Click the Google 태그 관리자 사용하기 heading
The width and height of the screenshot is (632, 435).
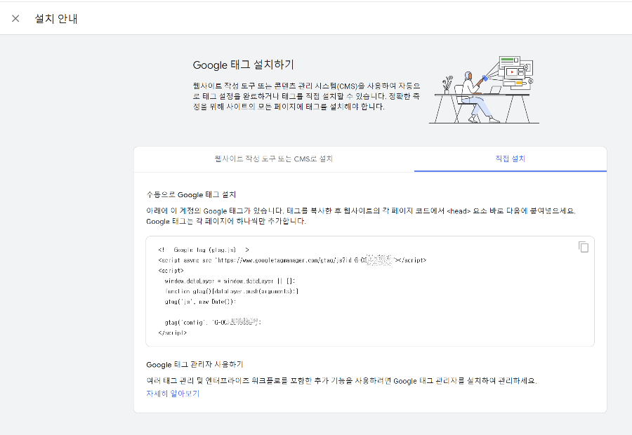click(195, 365)
